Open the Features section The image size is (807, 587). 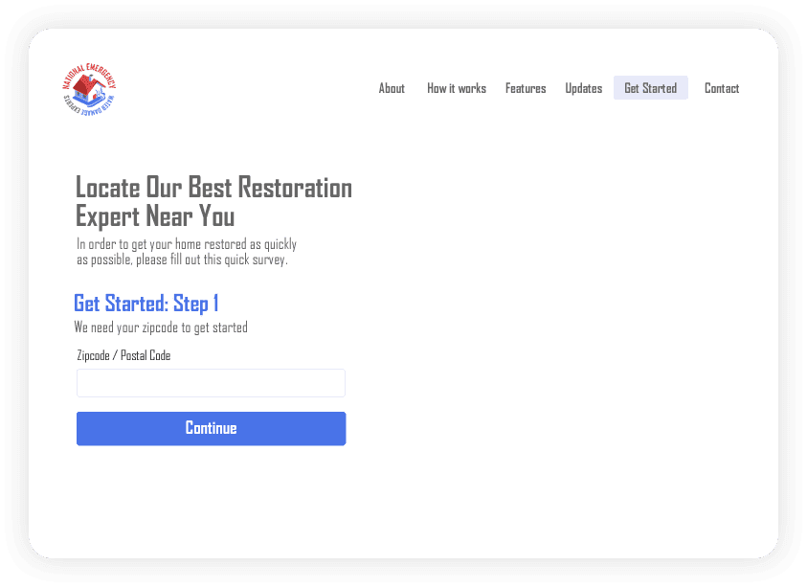pos(526,88)
